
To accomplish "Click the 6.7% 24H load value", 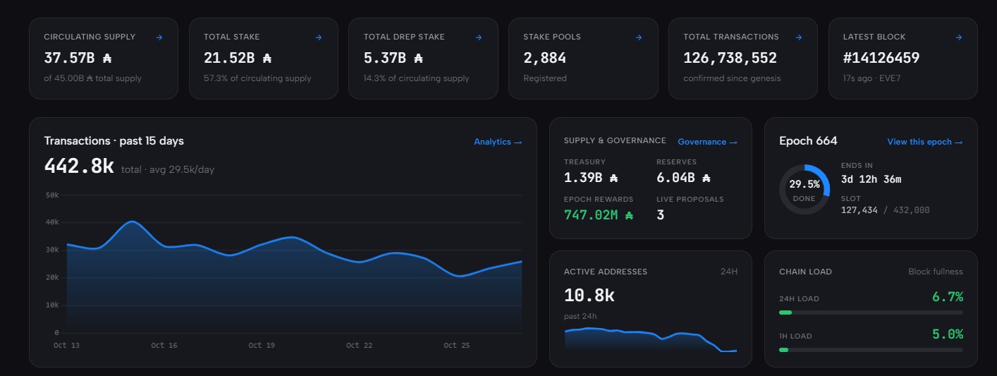I will point(948,297).
